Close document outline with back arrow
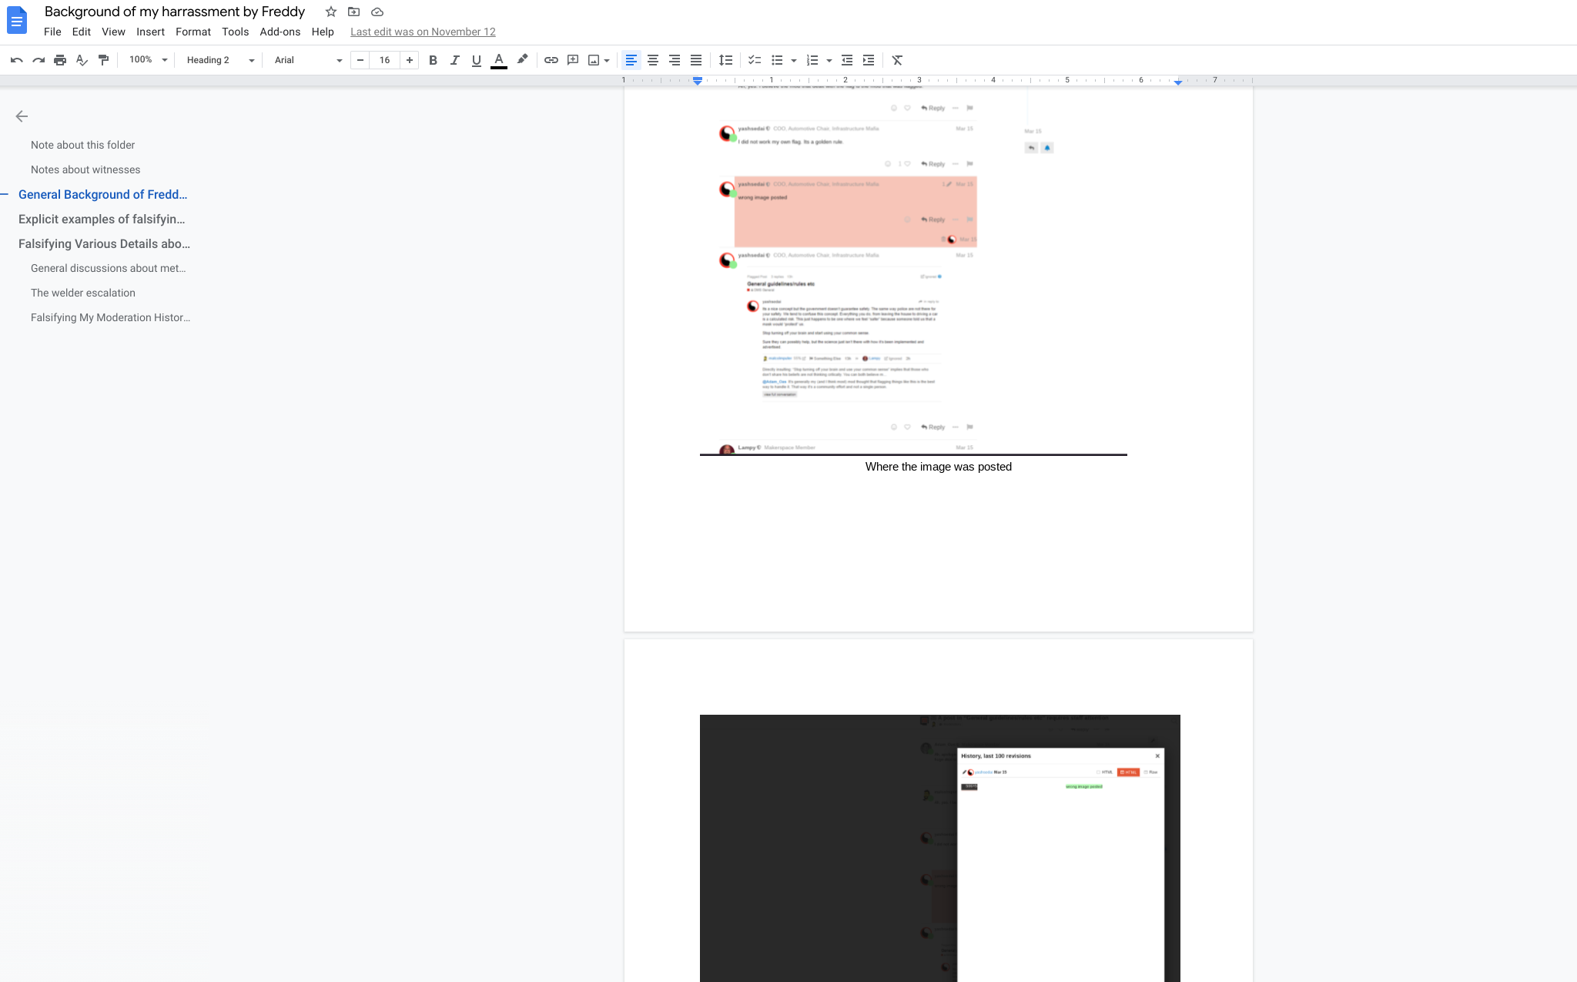 (x=22, y=116)
